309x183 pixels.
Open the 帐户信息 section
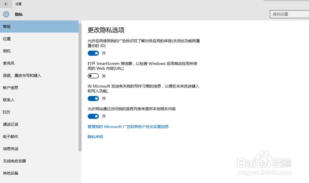[x=39, y=88]
